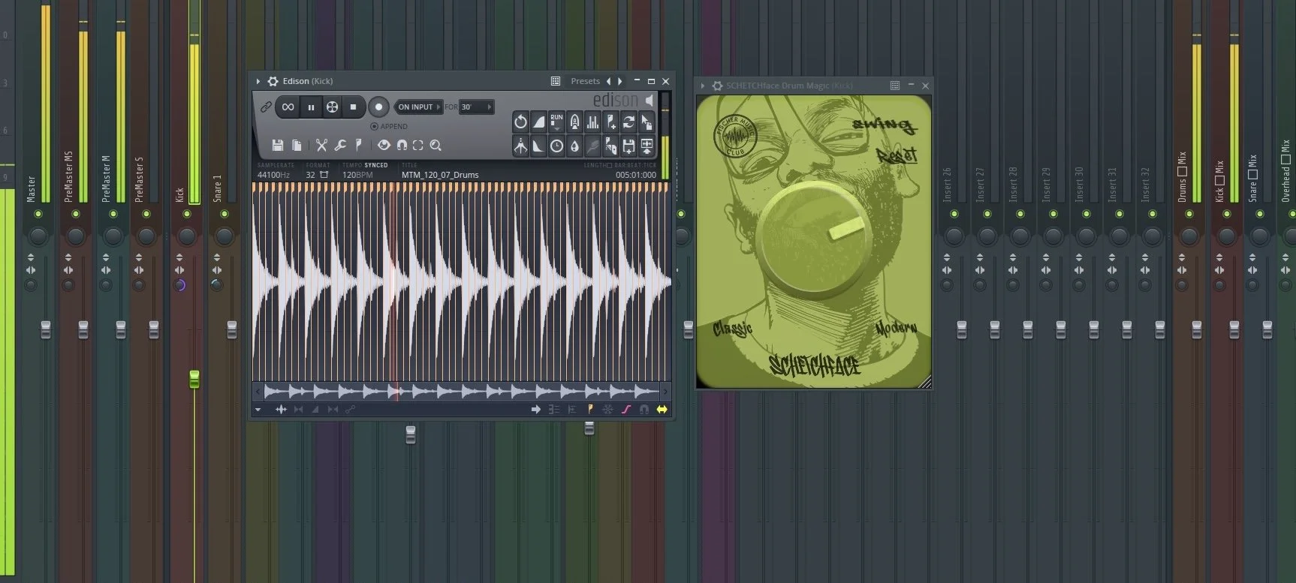Click the RUN script button in Edison
This screenshot has height=583, width=1296.
(556, 122)
